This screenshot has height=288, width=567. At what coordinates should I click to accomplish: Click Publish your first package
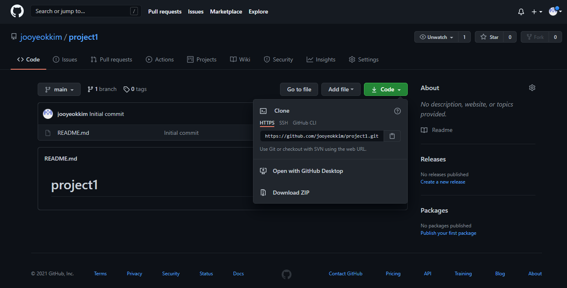[x=449, y=233]
